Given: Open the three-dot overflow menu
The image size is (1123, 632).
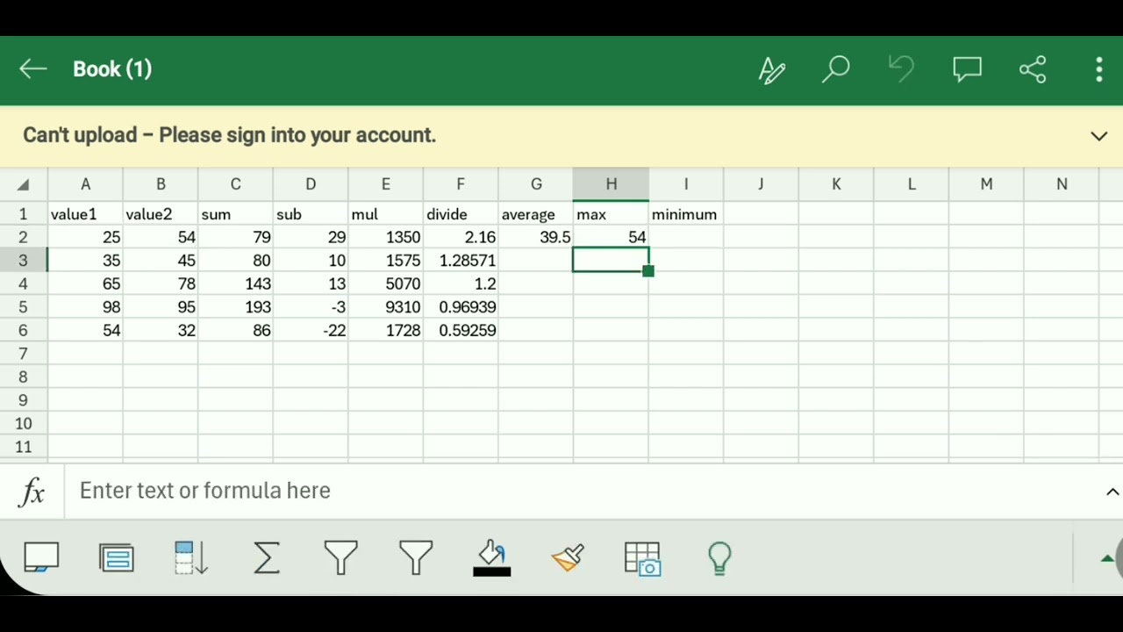Looking at the screenshot, I should point(1099,69).
